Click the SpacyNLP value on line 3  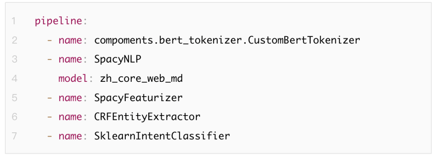click(x=118, y=60)
